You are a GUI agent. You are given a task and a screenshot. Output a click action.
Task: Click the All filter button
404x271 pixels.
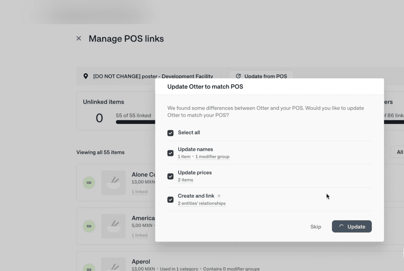point(398,152)
